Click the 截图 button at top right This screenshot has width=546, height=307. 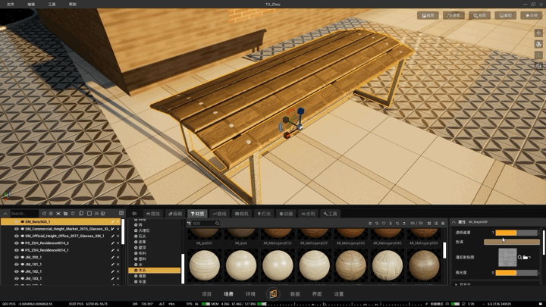tap(505, 15)
